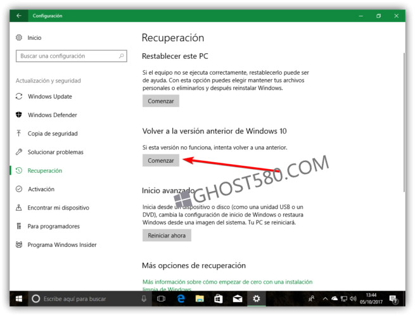Click the search magnifier in configuration box
Viewport: 415px width, 316px height.
point(121,56)
